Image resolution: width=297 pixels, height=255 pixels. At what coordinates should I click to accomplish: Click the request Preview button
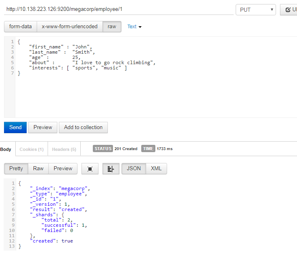[43, 127]
